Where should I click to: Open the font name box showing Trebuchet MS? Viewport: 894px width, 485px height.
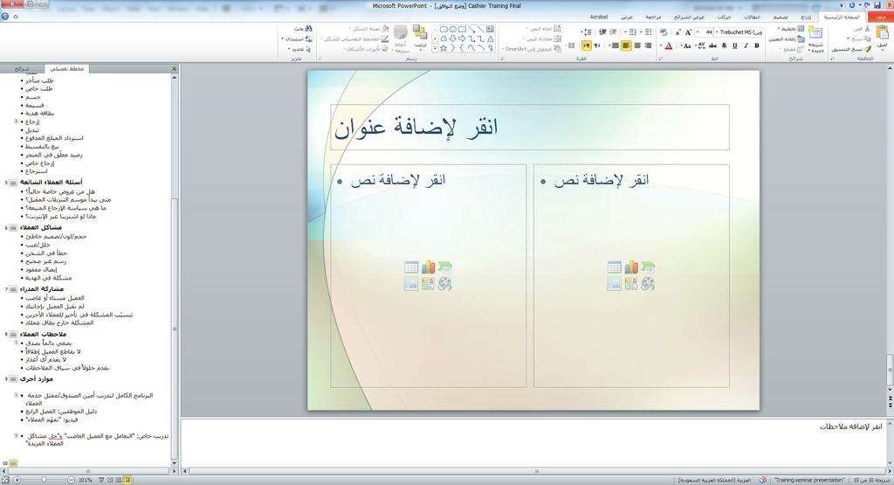coord(739,32)
